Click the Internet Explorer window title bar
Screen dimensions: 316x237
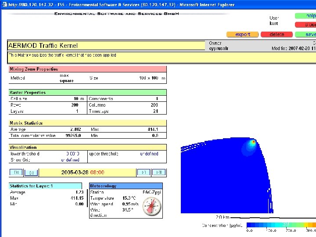[x=158, y=4]
